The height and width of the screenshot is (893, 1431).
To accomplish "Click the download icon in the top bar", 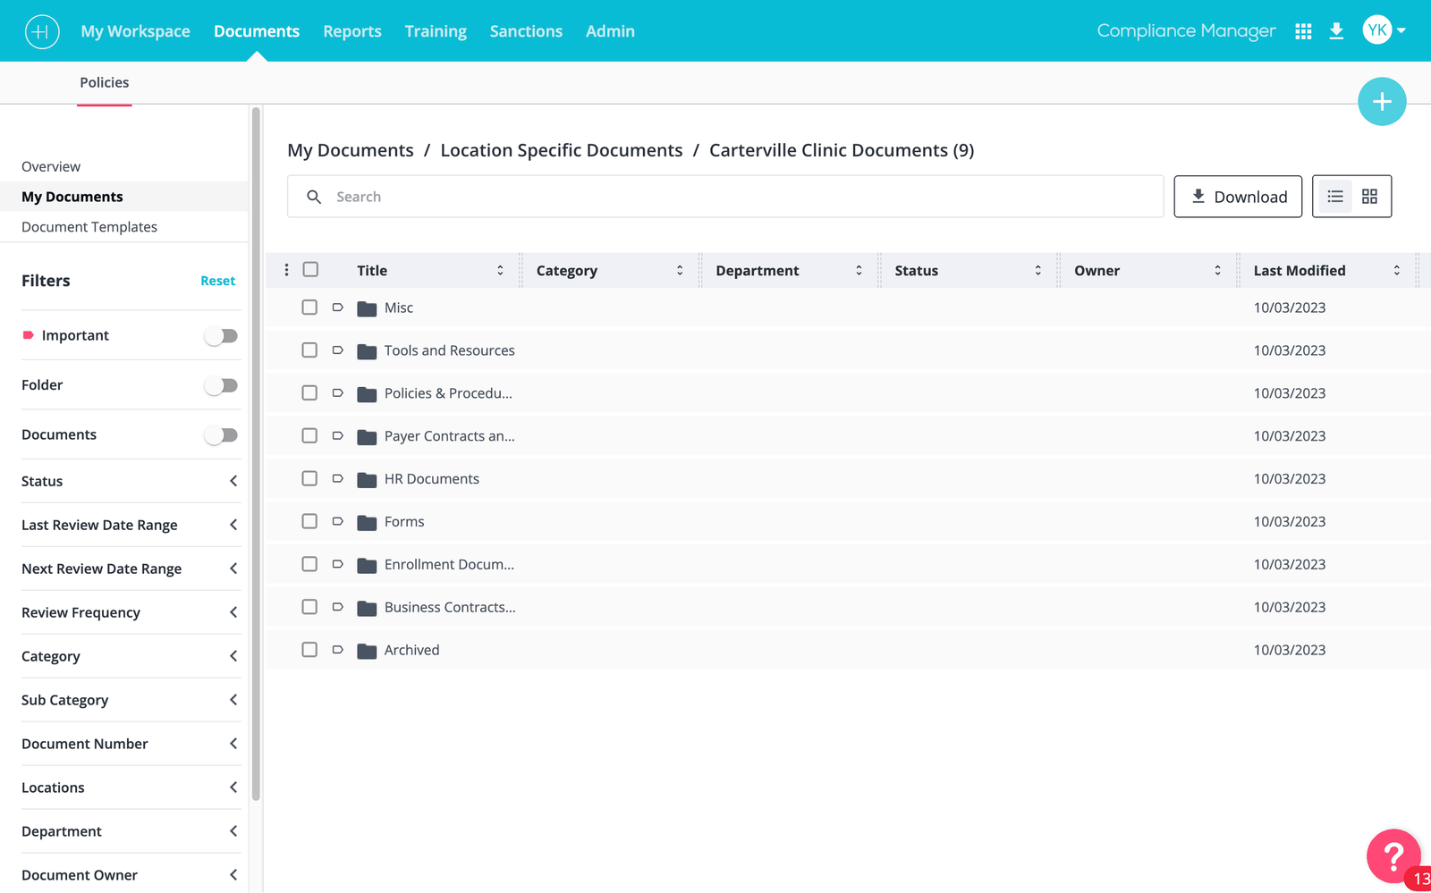I will [1336, 31].
